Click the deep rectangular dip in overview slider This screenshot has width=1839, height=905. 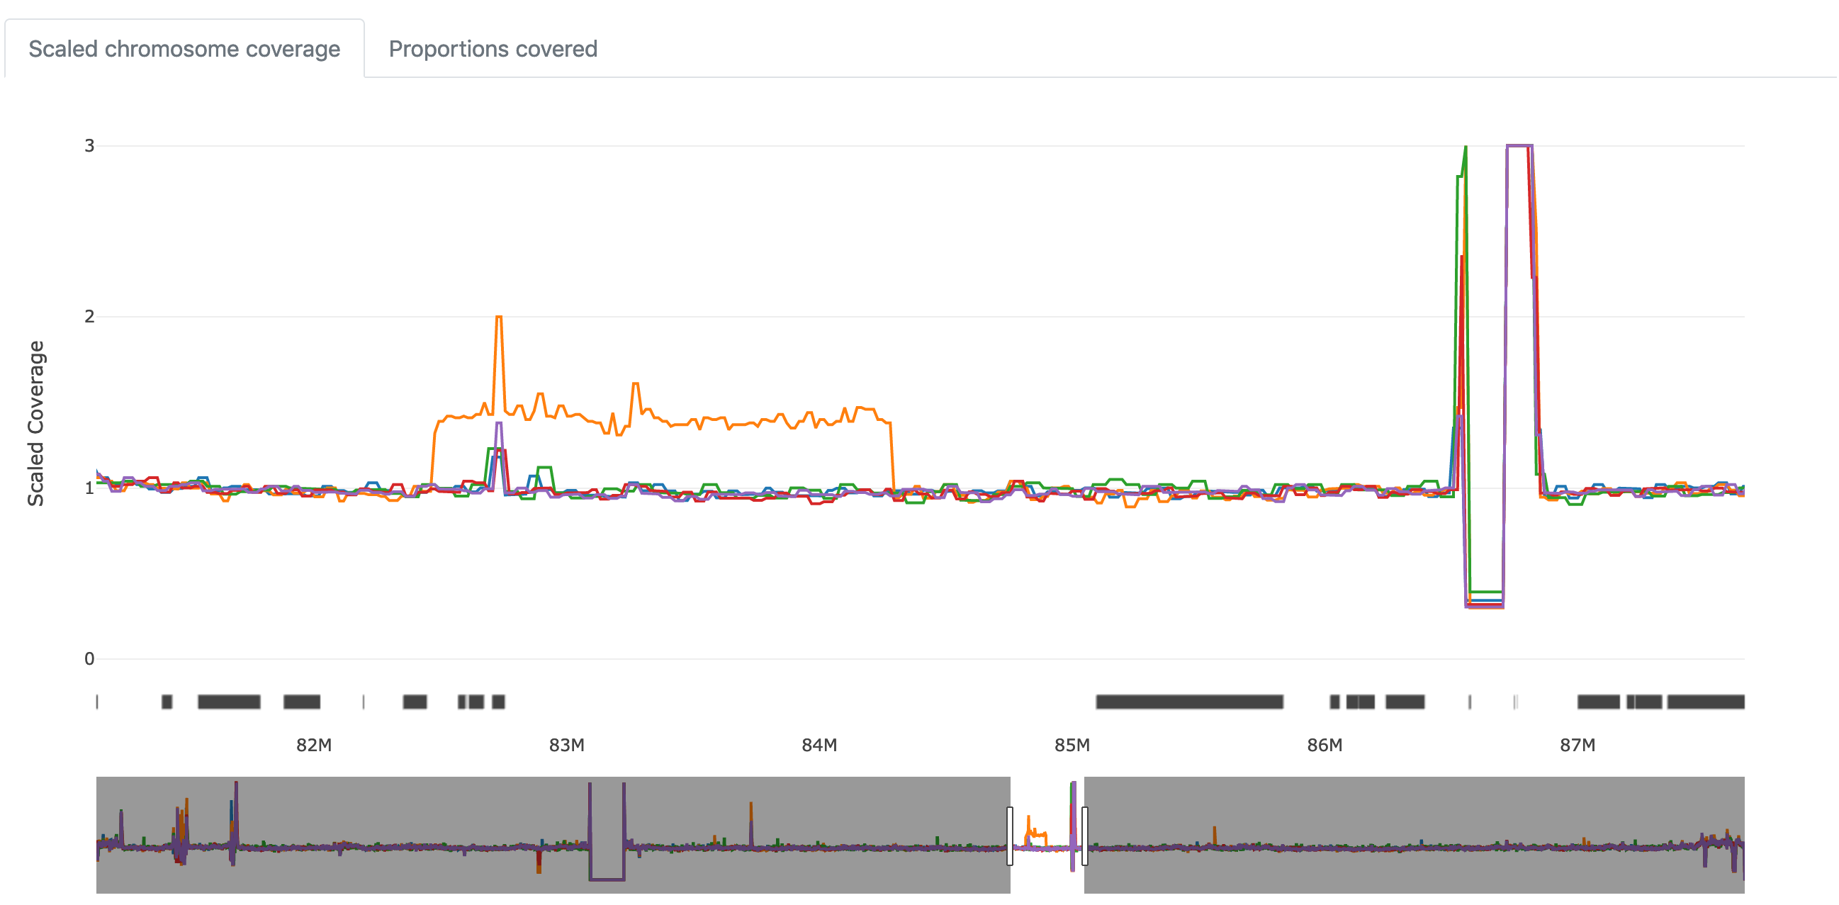[x=607, y=879]
